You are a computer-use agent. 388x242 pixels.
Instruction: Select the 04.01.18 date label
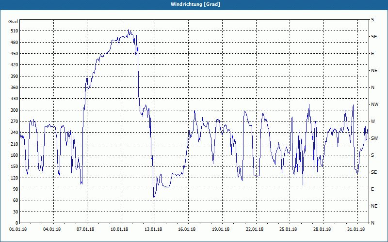click(52, 229)
